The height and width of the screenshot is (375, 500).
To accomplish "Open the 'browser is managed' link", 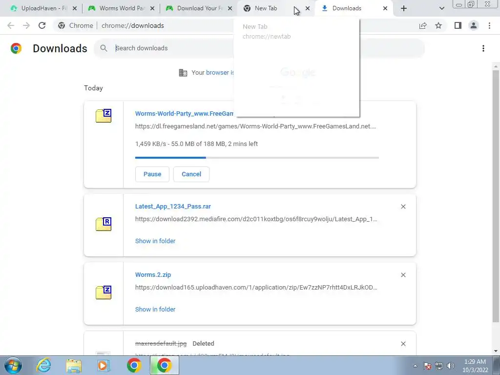I will point(220,72).
